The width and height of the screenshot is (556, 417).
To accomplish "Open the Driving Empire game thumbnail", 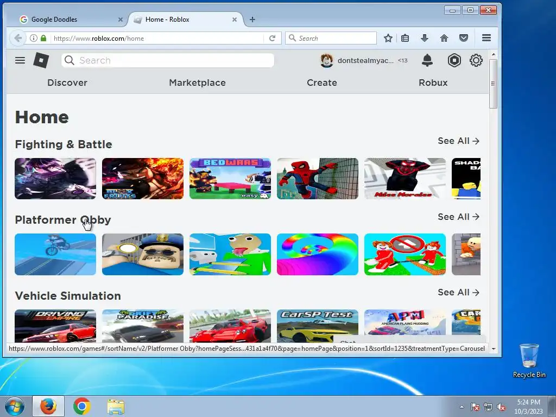I will pyautogui.click(x=55, y=326).
